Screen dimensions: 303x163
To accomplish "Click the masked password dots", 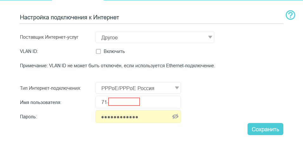I will point(119,117).
